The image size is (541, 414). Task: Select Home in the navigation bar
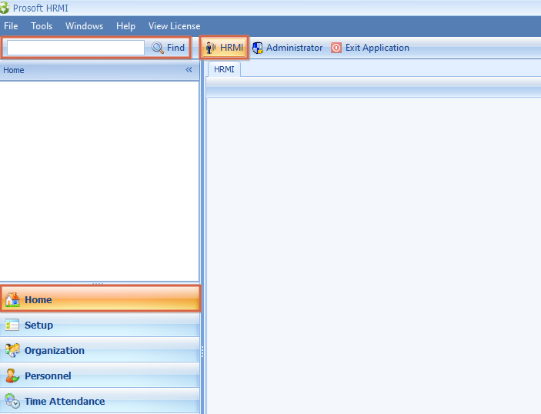100,299
